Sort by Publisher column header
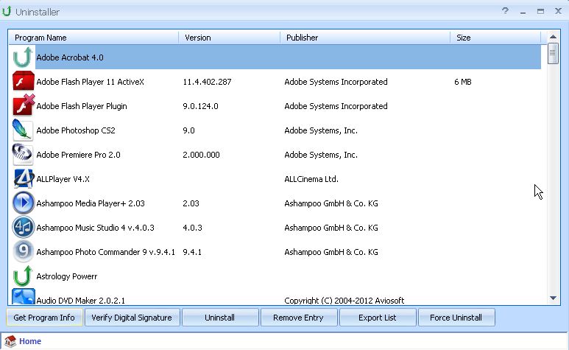The image size is (569, 350). [x=365, y=38]
